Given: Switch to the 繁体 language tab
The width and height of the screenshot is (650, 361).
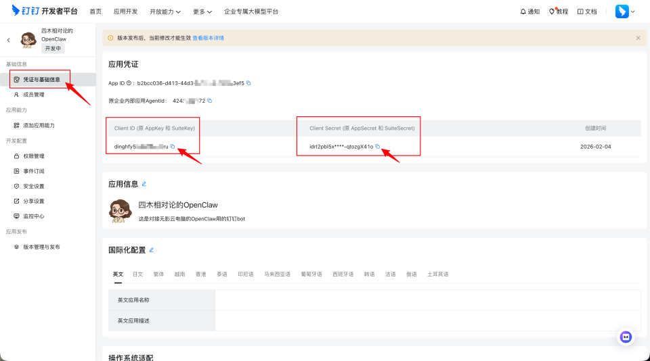Looking at the screenshot, I should pos(158,274).
